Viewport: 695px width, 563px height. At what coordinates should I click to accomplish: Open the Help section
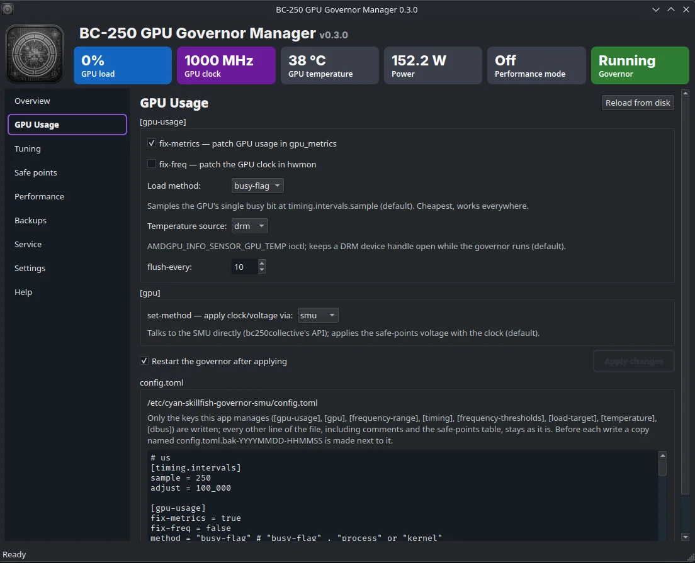coord(67,292)
